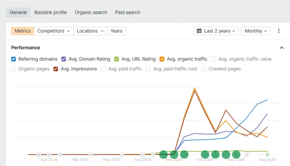Image resolution: width=290 pixels, height=166 pixels.
Task: Click the 'Aug 2026' axis label
Action: click(267, 160)
